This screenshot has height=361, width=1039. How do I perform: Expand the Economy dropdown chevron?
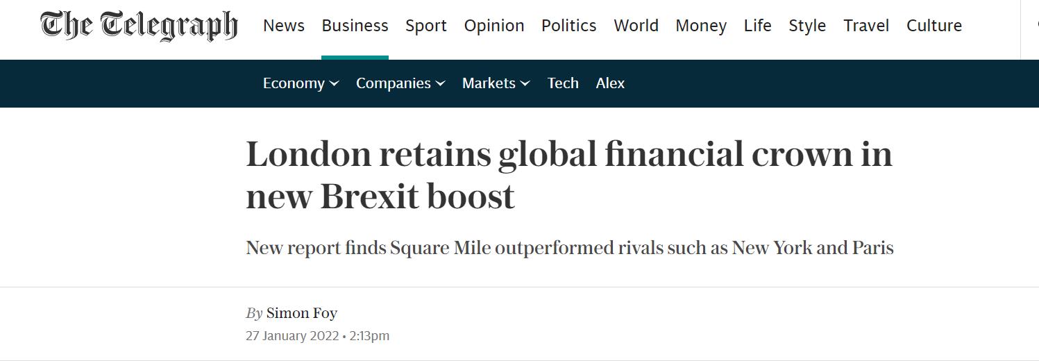click(335, 84)
